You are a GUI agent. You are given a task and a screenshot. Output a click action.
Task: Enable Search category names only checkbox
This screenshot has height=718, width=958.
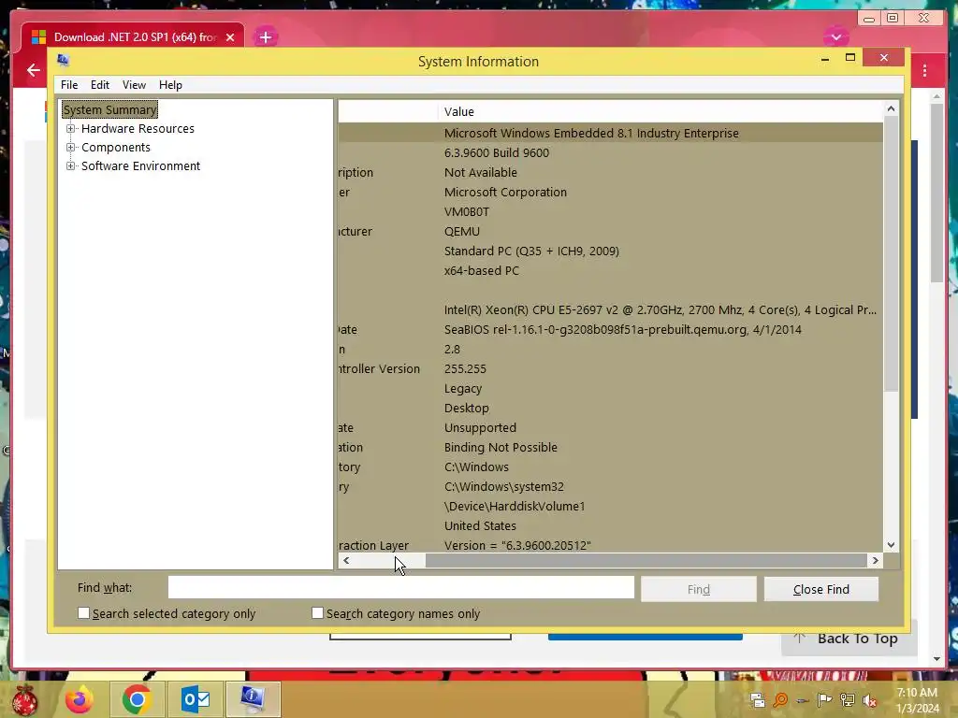click(x=317, y=613)
